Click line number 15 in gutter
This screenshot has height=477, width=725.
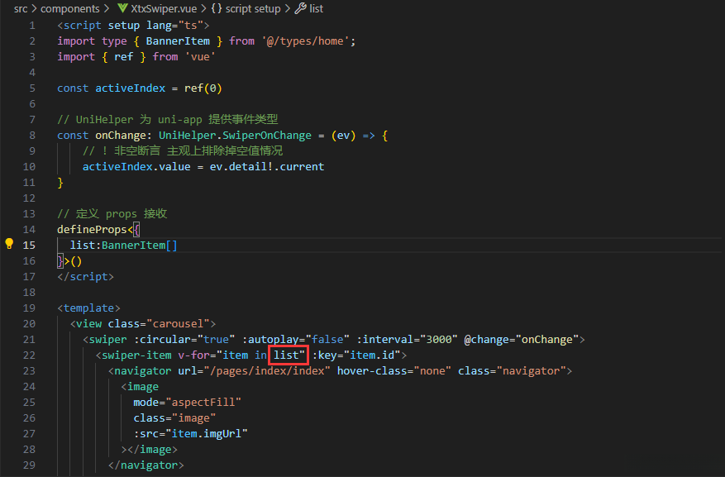pos(29,246)
